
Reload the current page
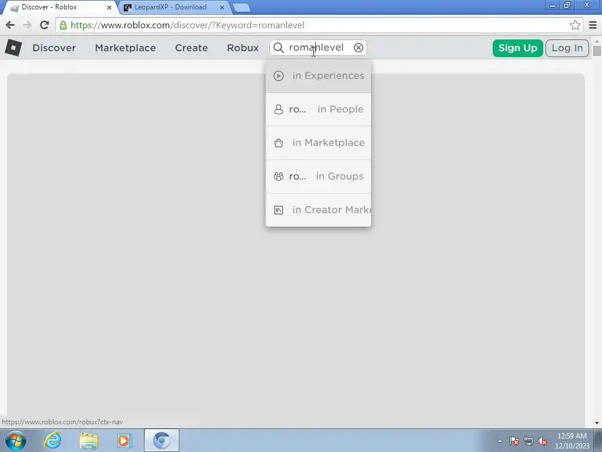pyautogui.click(x=44, y=25)
